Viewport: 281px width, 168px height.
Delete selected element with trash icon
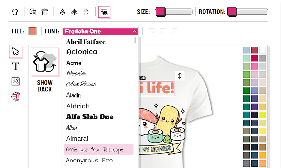[x=45, y=12]
